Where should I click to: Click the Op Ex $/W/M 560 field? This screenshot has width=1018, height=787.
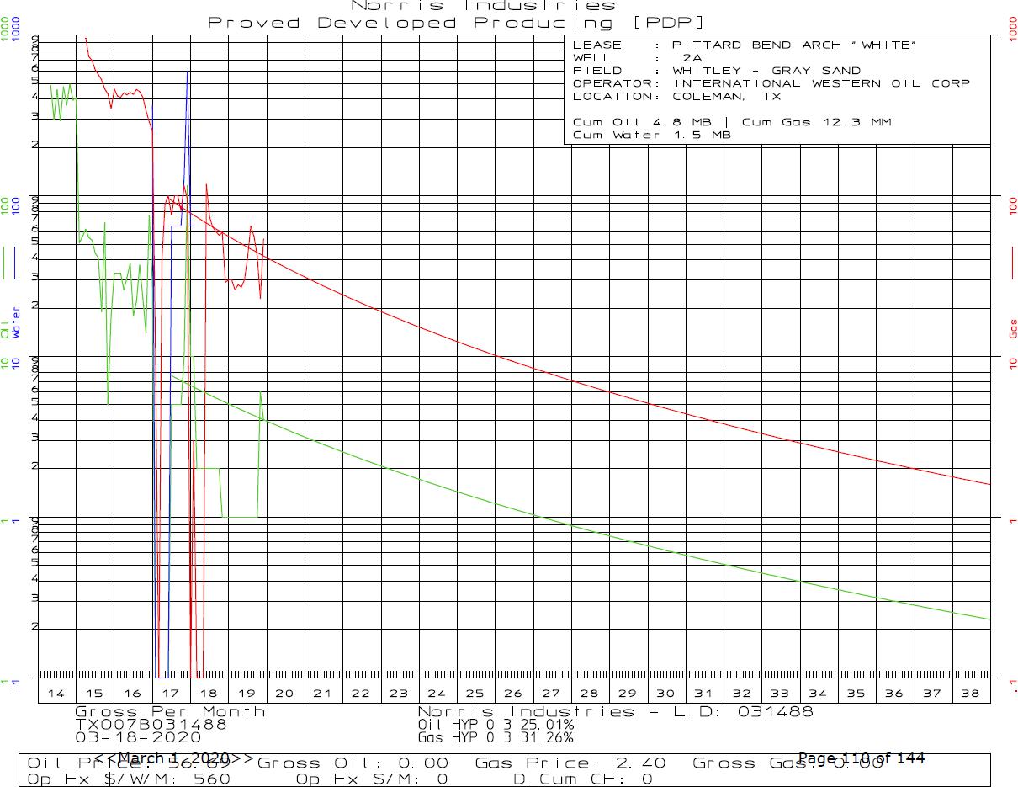coord(130,779)
